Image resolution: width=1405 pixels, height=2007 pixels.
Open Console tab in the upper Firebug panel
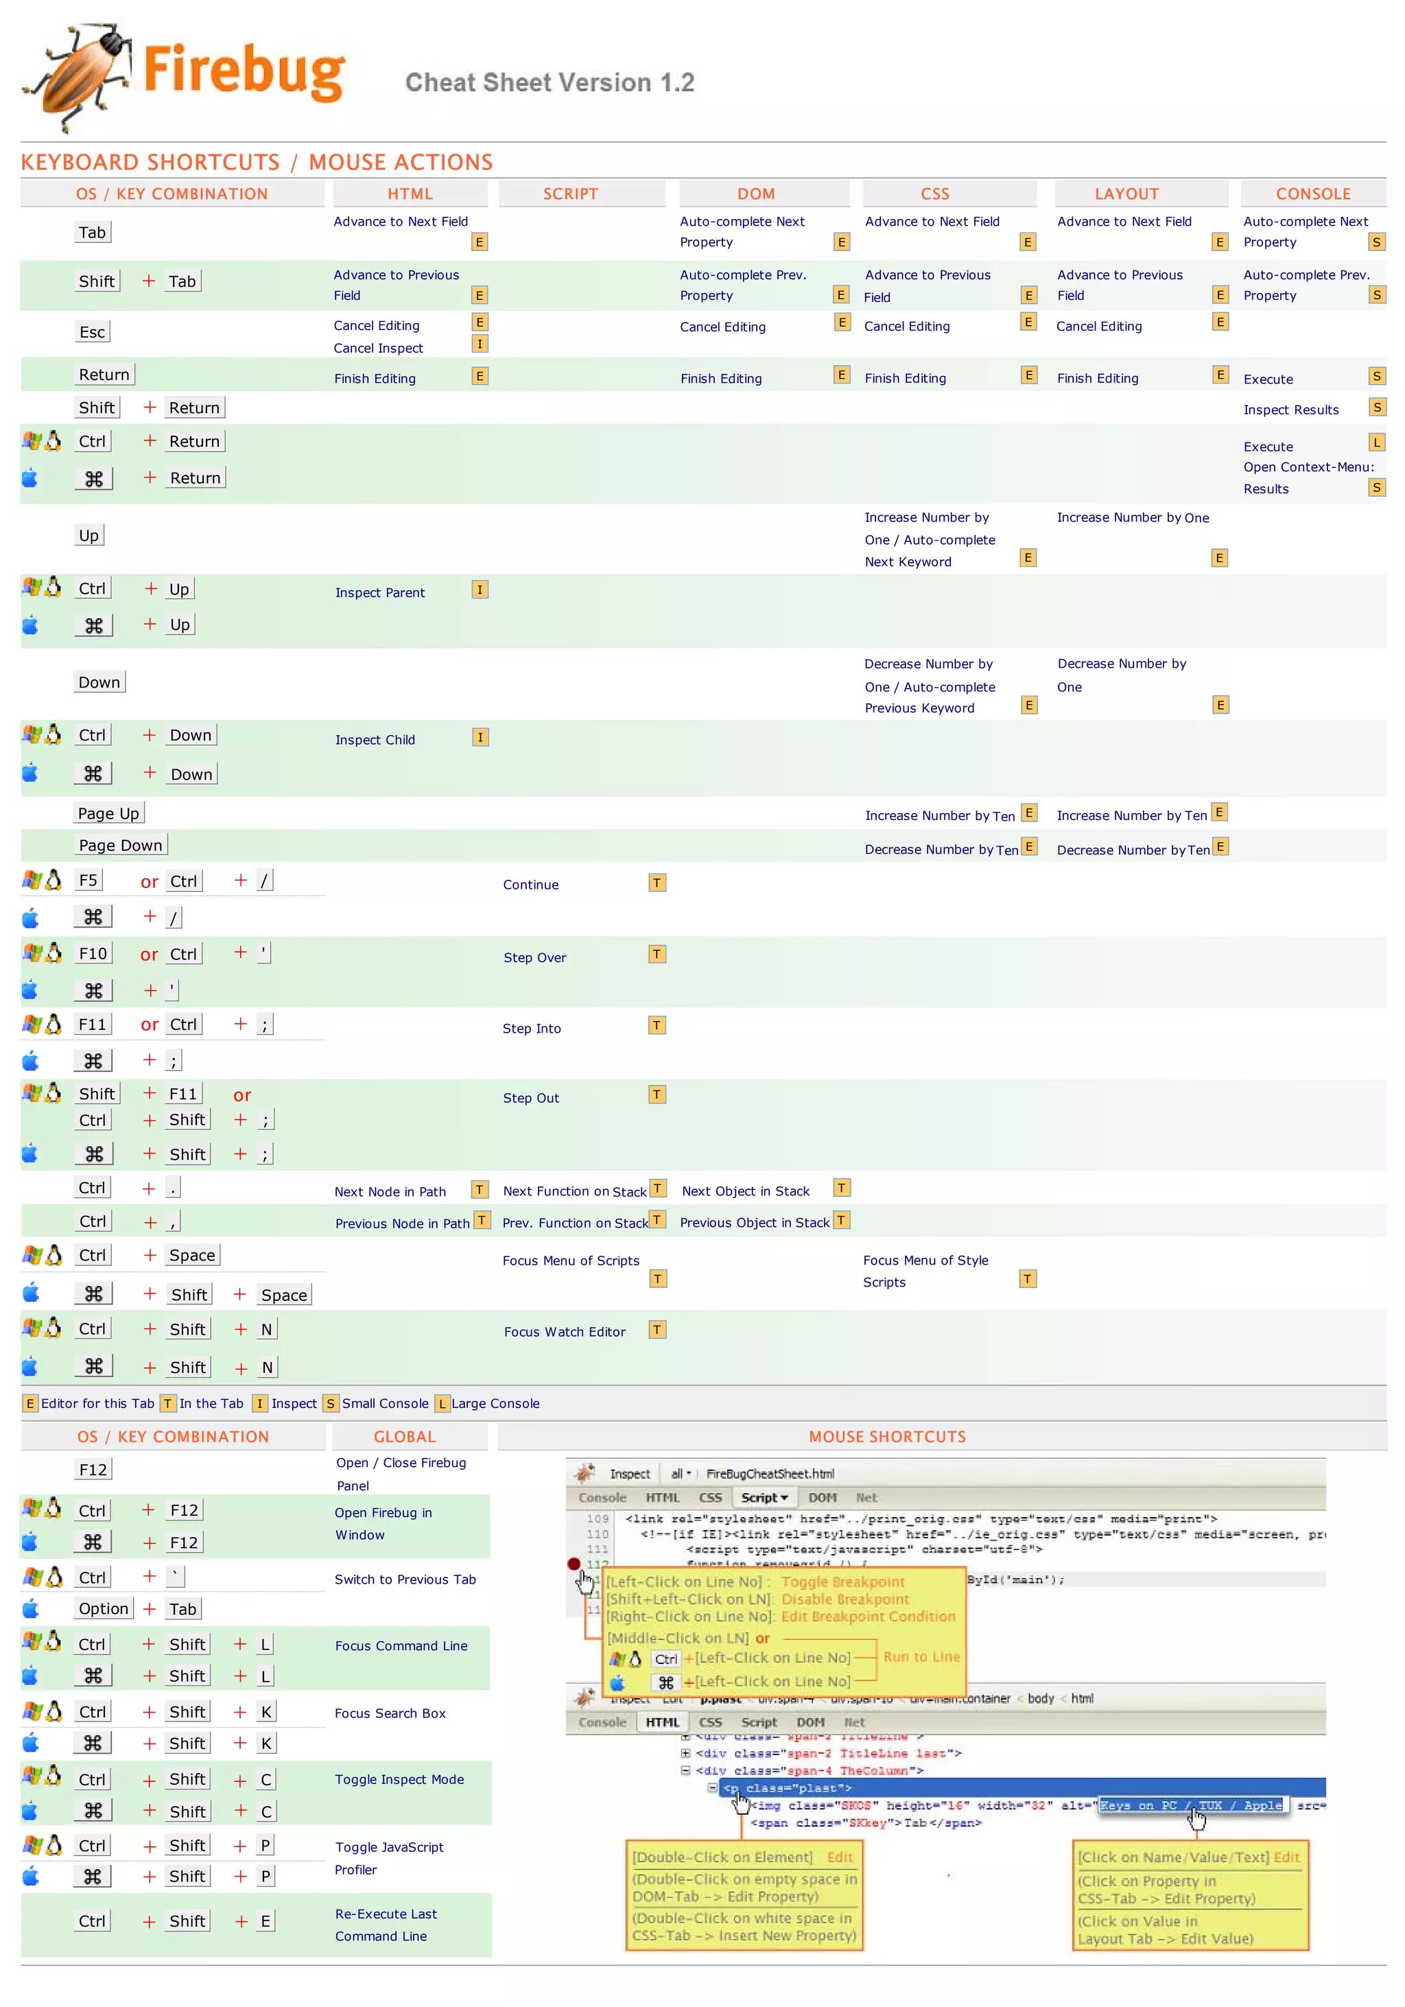[x=602, y=1499]
